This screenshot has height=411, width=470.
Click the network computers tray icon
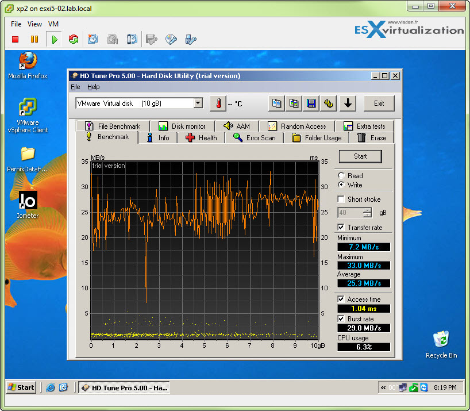click(x=403, y=387)
